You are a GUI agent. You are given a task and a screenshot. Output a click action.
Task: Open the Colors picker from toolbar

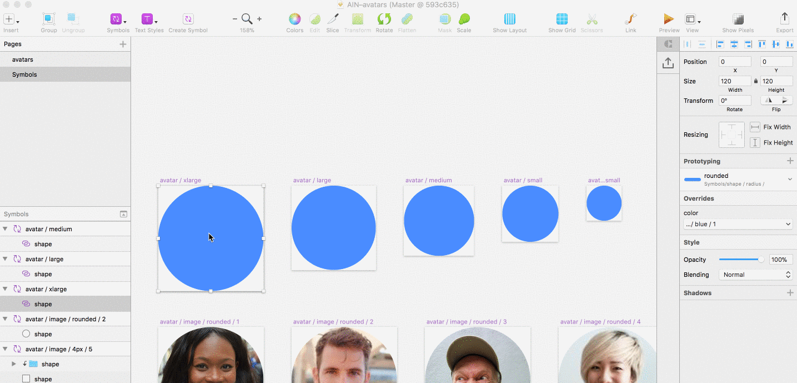click(x=294, y=19)
